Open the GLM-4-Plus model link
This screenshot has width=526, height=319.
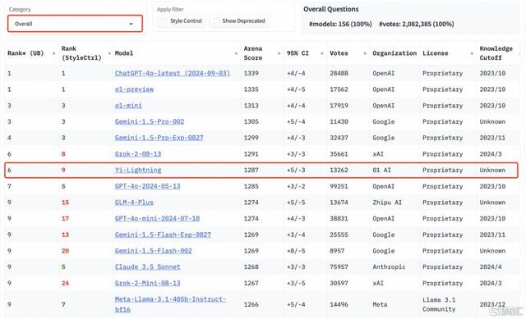point(134,203)
